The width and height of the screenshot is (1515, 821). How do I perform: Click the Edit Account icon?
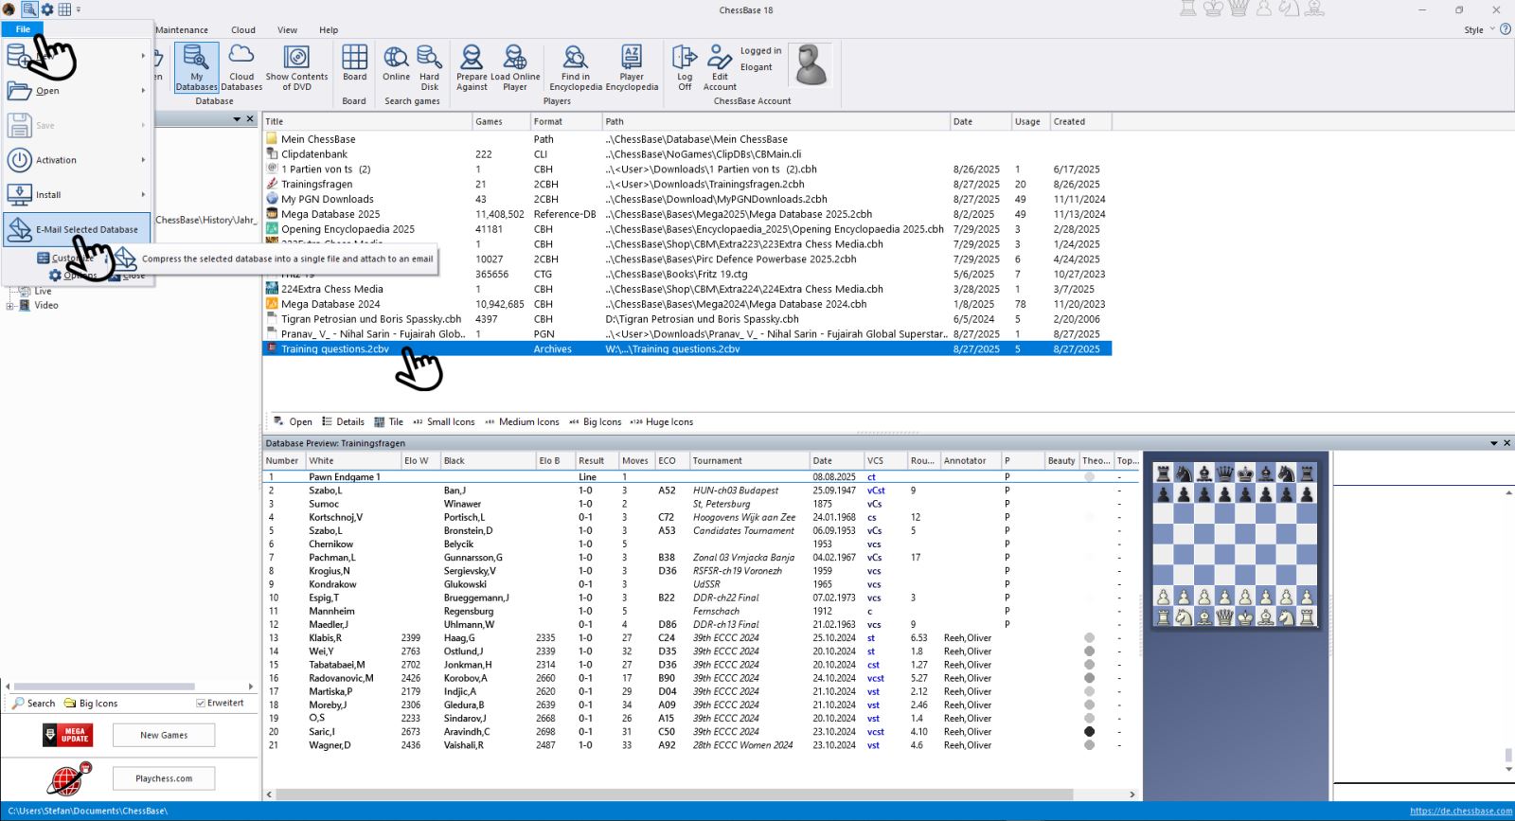point(720,67)
